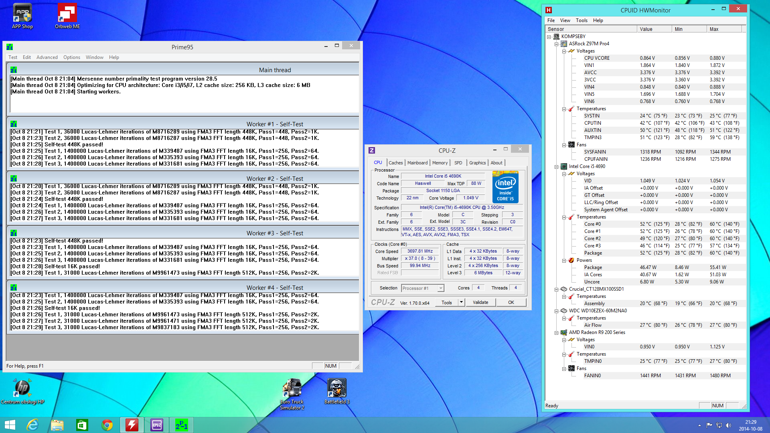Launch Centrum obslugi HP shortcut
Image resolution: width=770 pixels, height=433 pixels.
(x=22, y=391)
